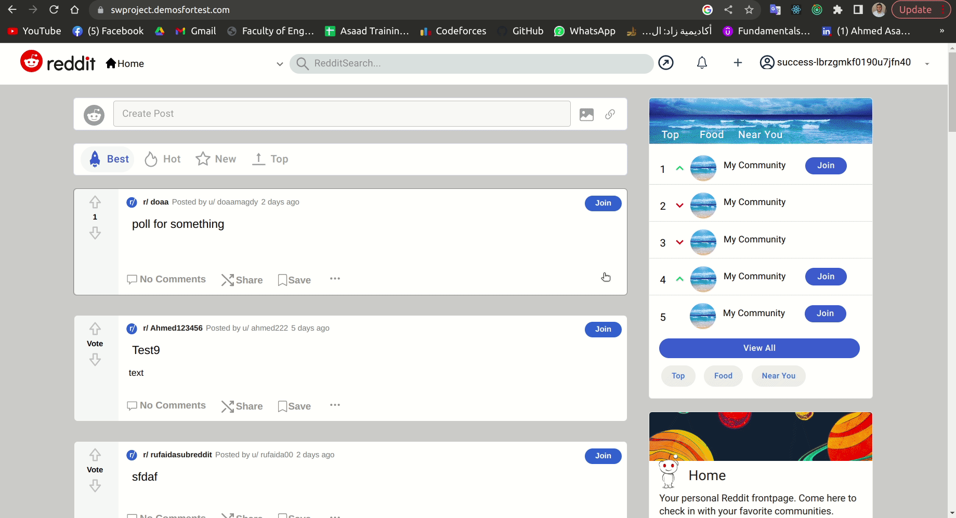Open the GitHub bookmark

click(x=520, y=31)
